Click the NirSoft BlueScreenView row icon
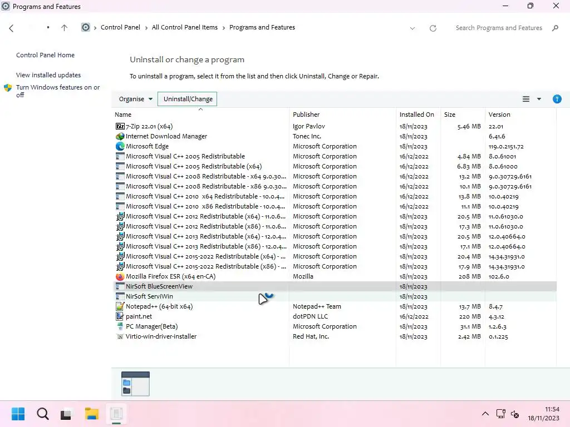The height and width of the screenshot is (427, 570). pos(120,286)
